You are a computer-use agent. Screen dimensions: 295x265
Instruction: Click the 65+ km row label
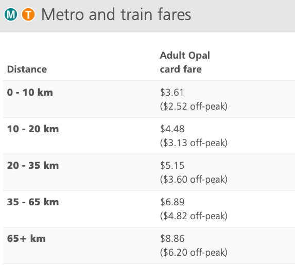coord(26,238)
